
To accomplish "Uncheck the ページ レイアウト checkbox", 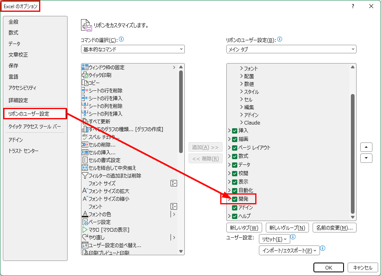I will [x=234, y=148].
